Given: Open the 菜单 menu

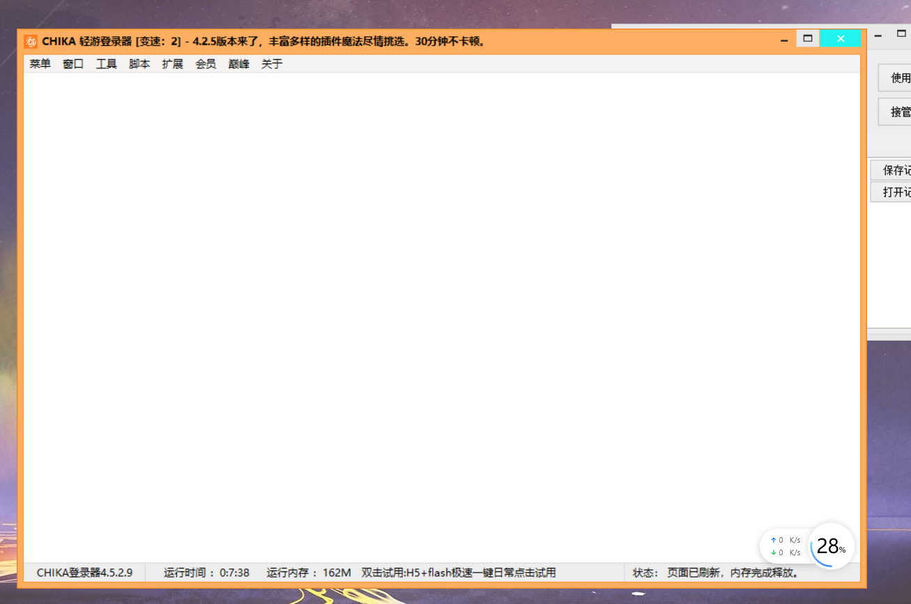Looking at the screenshot, I should (40, 64).
